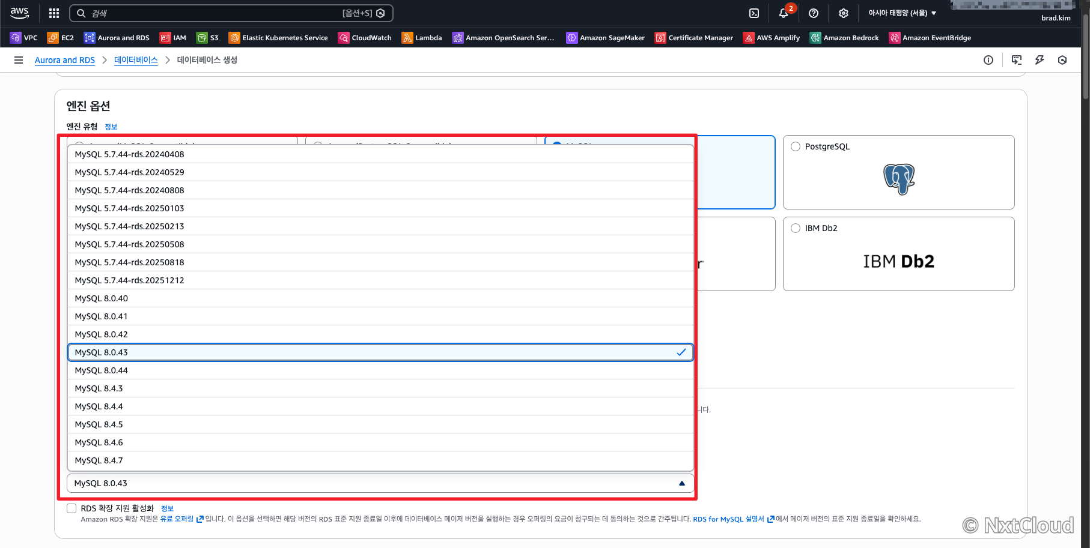The height and width of the screenshot is (548, 1090).
Task: Open the Amazon SageMaker shortcut
Action: point(606,38)
